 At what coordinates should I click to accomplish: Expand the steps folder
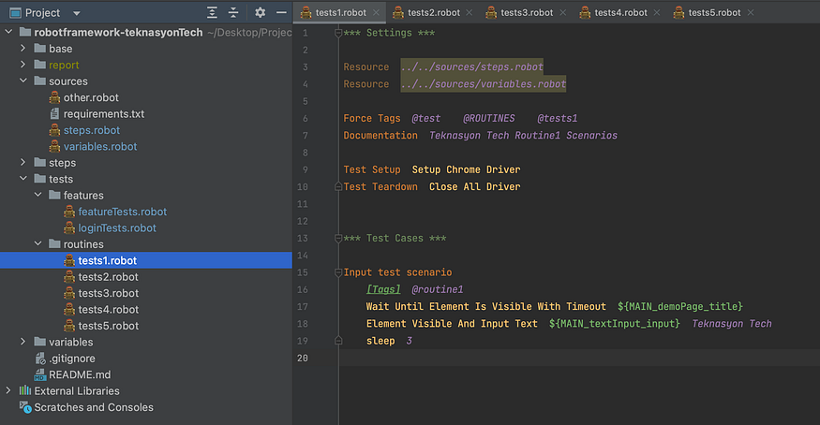point(23,162)
